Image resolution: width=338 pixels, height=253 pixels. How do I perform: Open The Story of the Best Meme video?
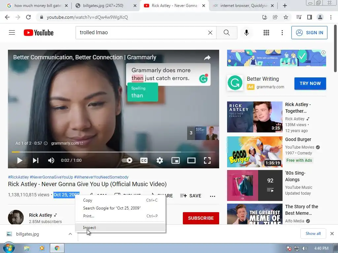coord(254,214)
